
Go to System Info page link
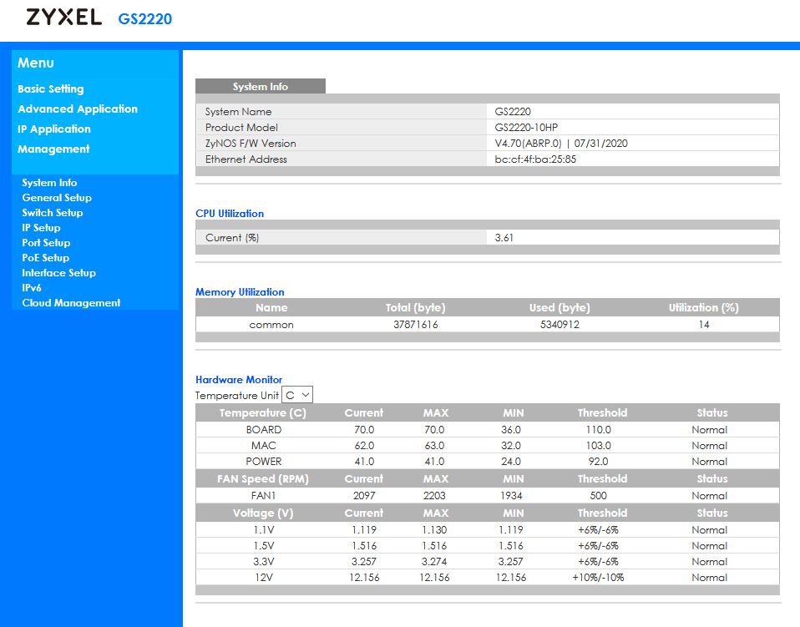pos(49,183)
